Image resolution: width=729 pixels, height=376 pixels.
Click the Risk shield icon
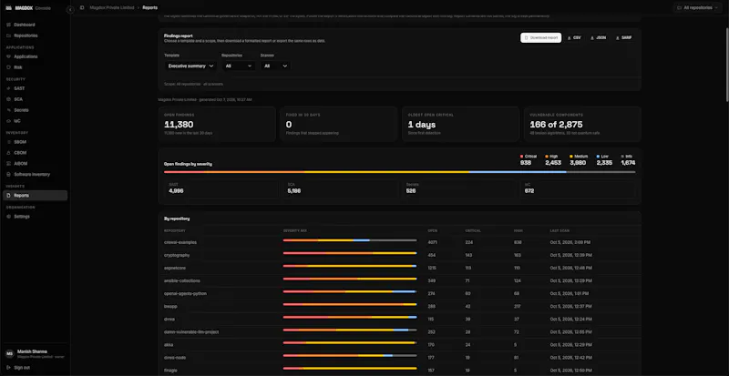pos(9,67)
